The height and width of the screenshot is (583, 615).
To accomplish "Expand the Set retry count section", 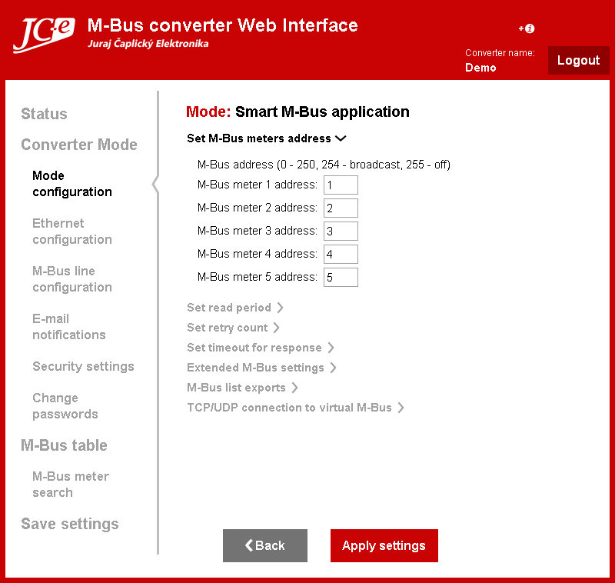I will pyautogui.click(x=233, y=328).
